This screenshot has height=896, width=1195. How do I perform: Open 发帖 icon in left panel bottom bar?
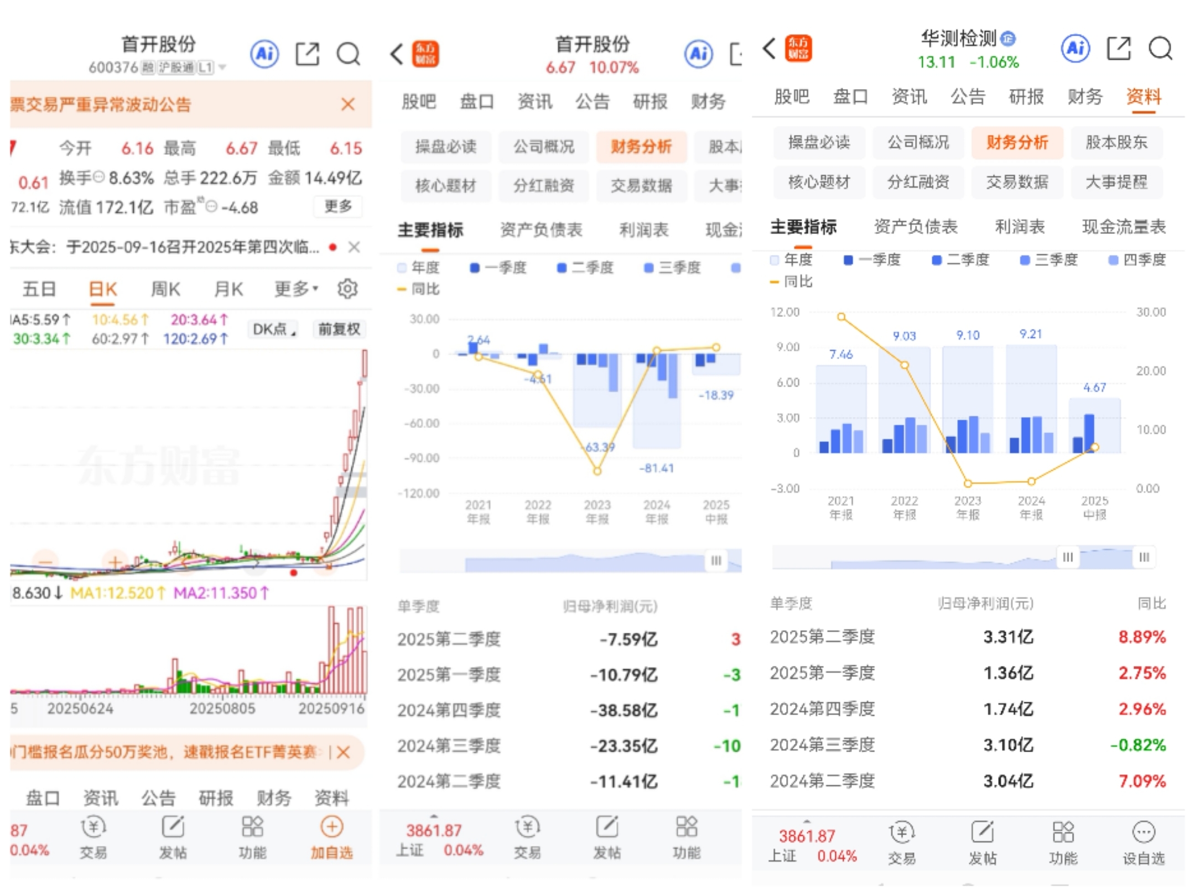[173, 837]
